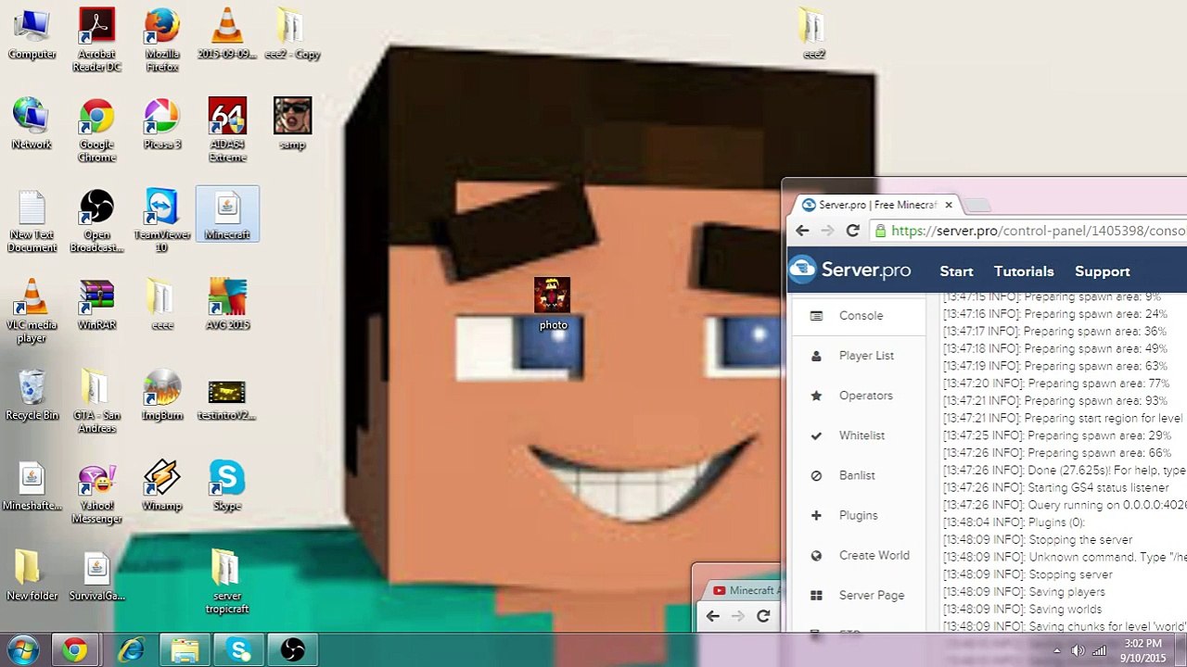
Task: Go back in Server.pro Chrome window
Action: (803, 231)
